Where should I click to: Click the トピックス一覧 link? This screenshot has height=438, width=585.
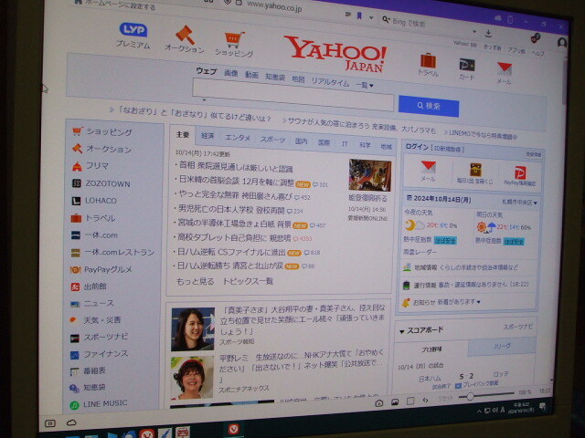pyautogui.click(x=248, y=281)
